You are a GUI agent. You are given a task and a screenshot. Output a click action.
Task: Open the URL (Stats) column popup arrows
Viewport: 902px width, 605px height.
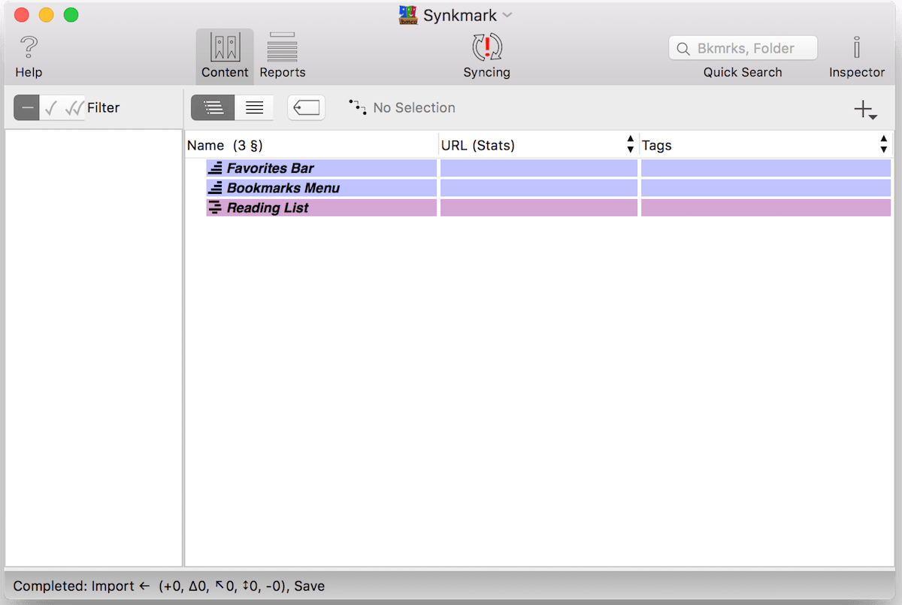click(x=630, y=145)
